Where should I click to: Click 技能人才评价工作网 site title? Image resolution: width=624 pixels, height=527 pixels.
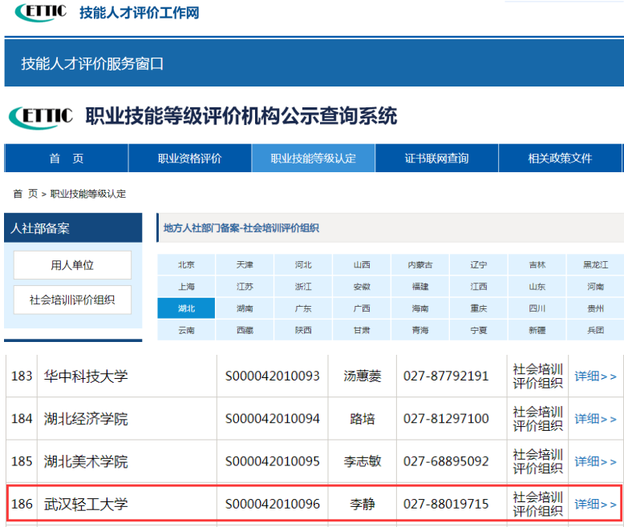click(140, 13)
